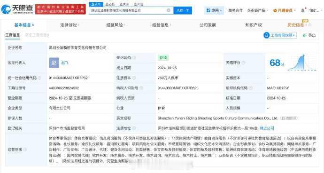The width and height of the screenshot is (324, 173).
Task: Click the registration number 440300223824632
Action: click(64, 88)
